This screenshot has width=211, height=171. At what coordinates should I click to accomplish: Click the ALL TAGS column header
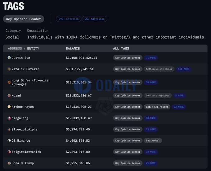point(121,49)
